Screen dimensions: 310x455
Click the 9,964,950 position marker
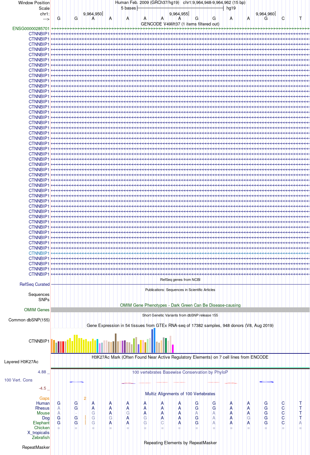(92, 14)
